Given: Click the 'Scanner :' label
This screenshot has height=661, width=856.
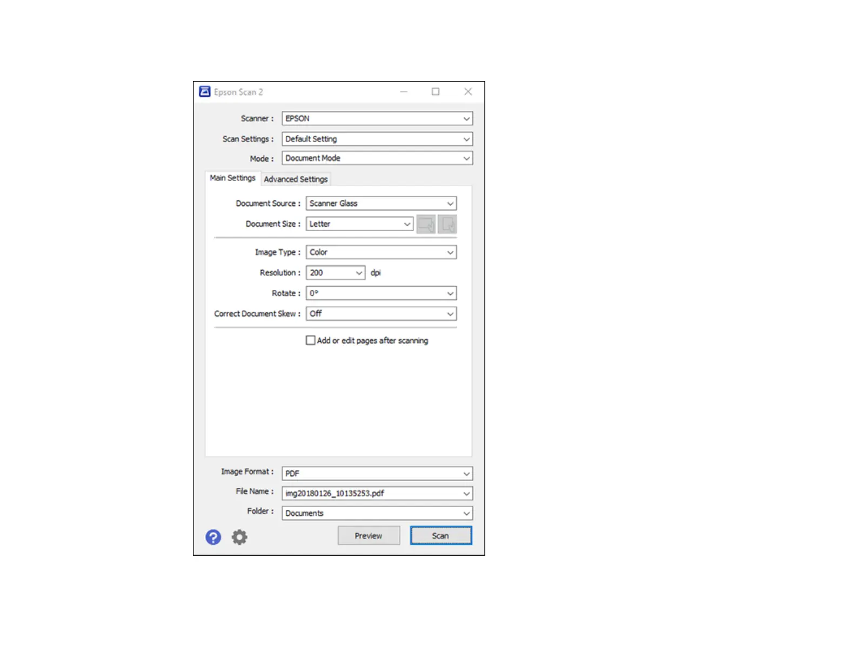Looking at the screenshot, I should pyautogui.click(x=257, y=118).
